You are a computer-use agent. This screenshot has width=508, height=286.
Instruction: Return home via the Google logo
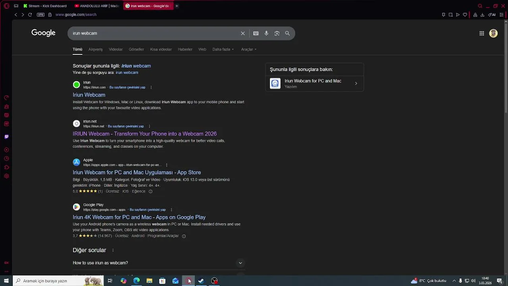click(43, 33)
